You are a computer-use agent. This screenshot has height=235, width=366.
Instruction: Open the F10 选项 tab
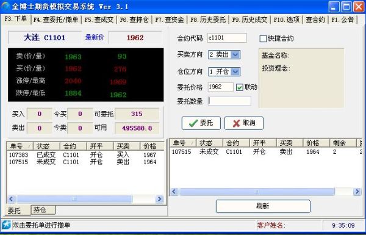287,20
